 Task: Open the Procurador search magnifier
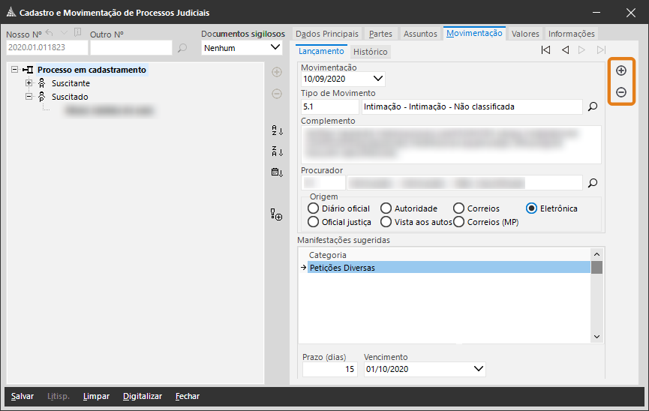coord(593,182)
